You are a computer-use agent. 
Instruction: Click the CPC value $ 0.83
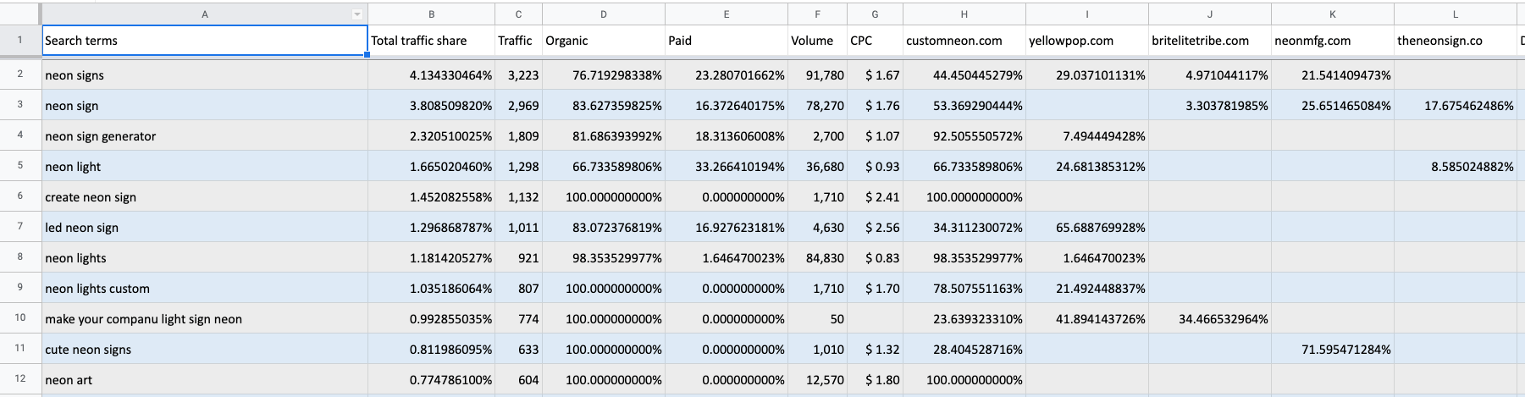click(x=875, y=257)
